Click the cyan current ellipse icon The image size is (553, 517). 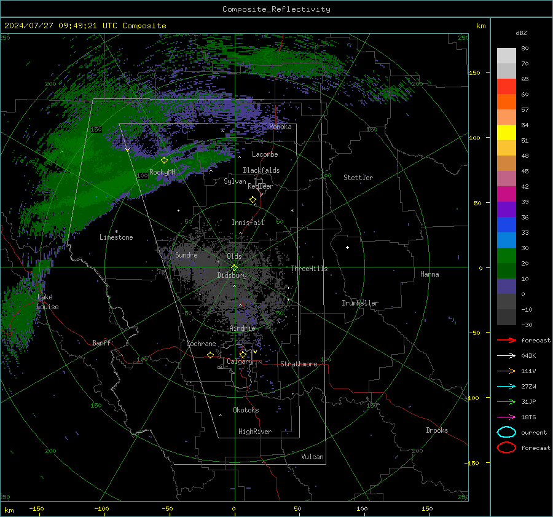(506, 432)
